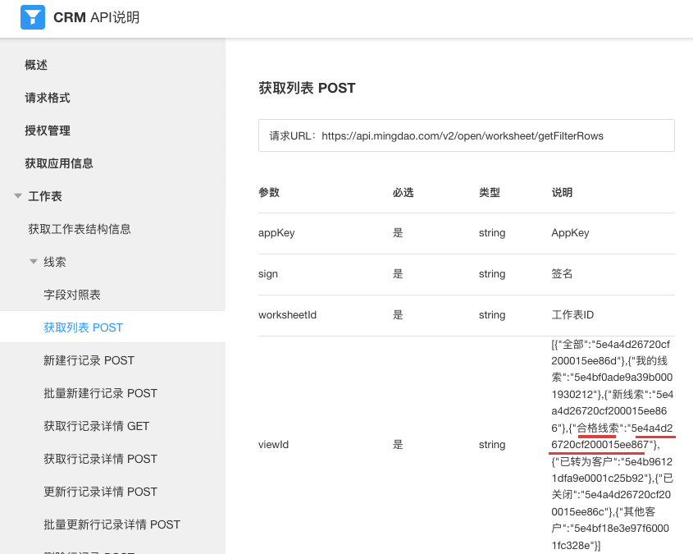Click the AppKey description cell

570,233
